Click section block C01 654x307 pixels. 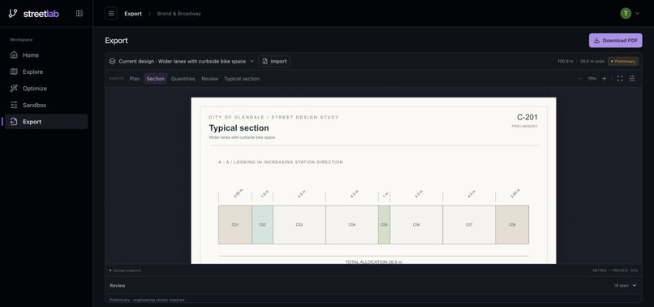click(235, 225)
